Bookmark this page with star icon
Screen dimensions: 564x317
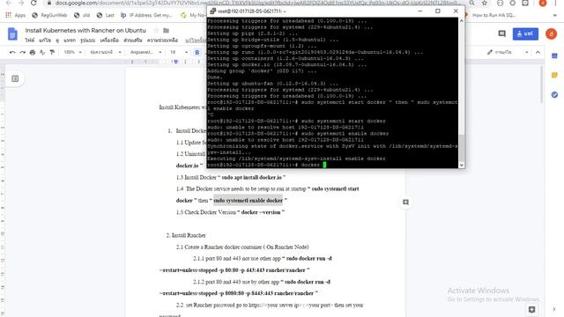point(485,3)
